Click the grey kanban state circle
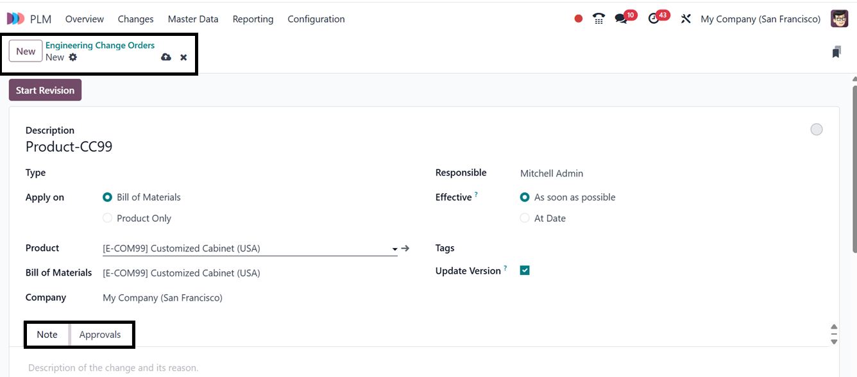The height and width of the screenshot is (377, 857). click(816, 130)
